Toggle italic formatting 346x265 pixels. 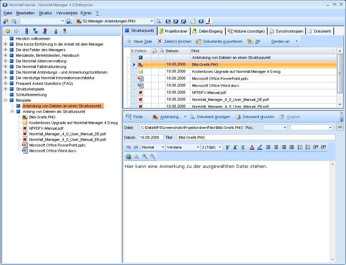(x=235, y=147)
